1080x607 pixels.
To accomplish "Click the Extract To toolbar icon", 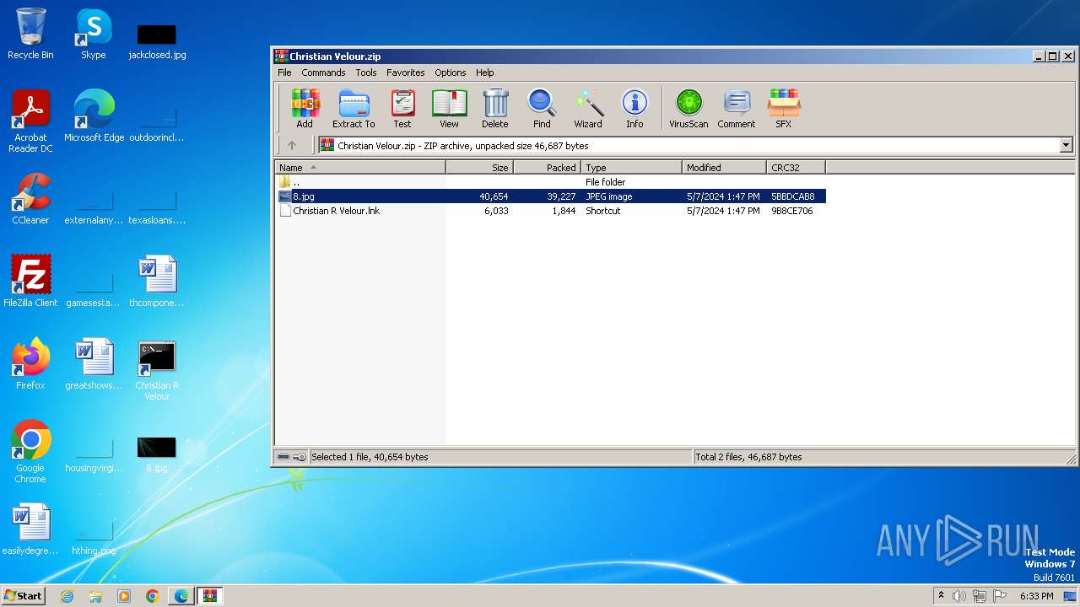I will pyautogui.click(x=354, y=108).
